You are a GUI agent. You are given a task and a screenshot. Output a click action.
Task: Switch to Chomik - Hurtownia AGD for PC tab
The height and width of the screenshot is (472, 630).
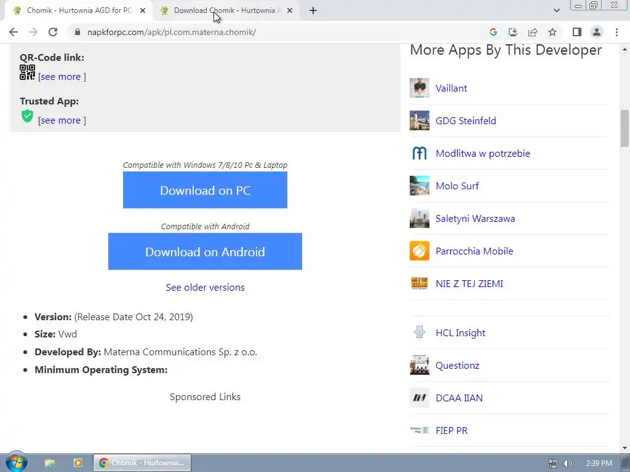(x=79, y=10)
